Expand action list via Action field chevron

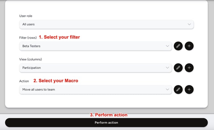[168, 89]
